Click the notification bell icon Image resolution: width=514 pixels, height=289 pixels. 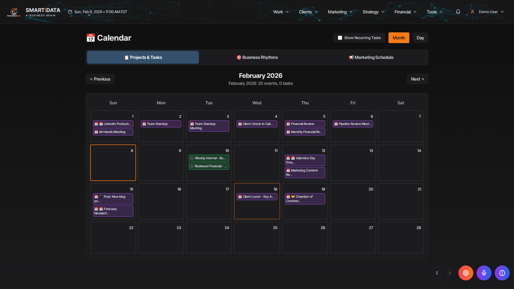(x=458, y=12)
